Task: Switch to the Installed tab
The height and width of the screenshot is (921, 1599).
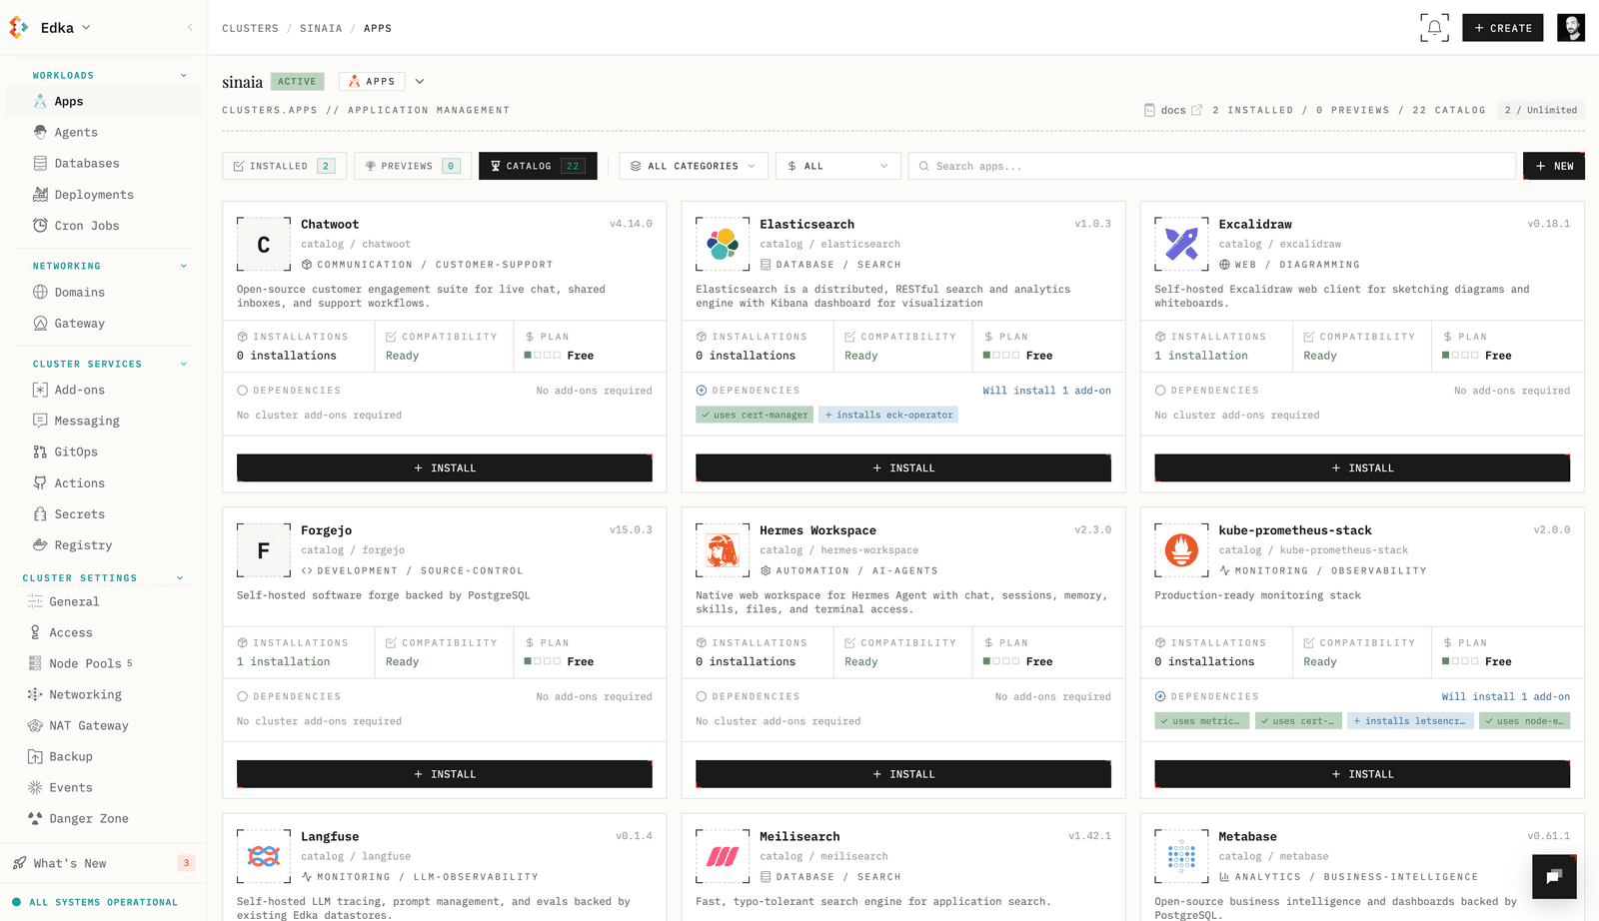Action: click(284, 166)
